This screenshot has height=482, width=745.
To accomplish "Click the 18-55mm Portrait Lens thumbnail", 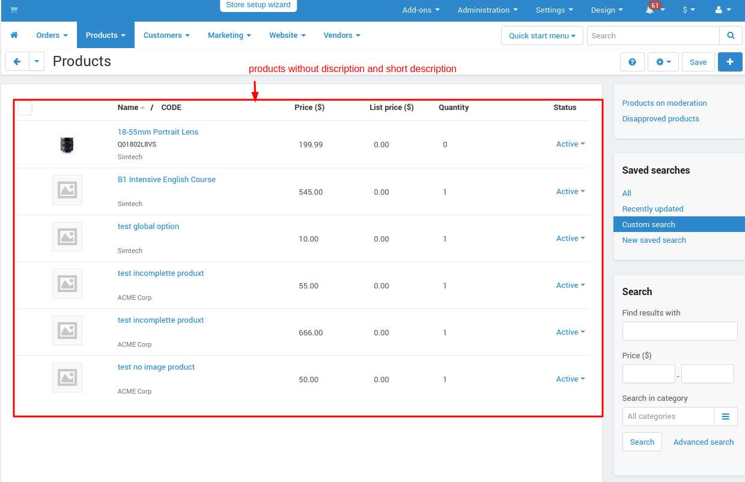I will 67,145.
